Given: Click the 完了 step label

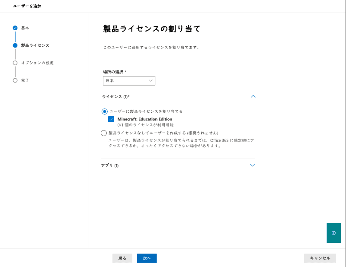Looking at the screenshot, I should click(25, 80).
